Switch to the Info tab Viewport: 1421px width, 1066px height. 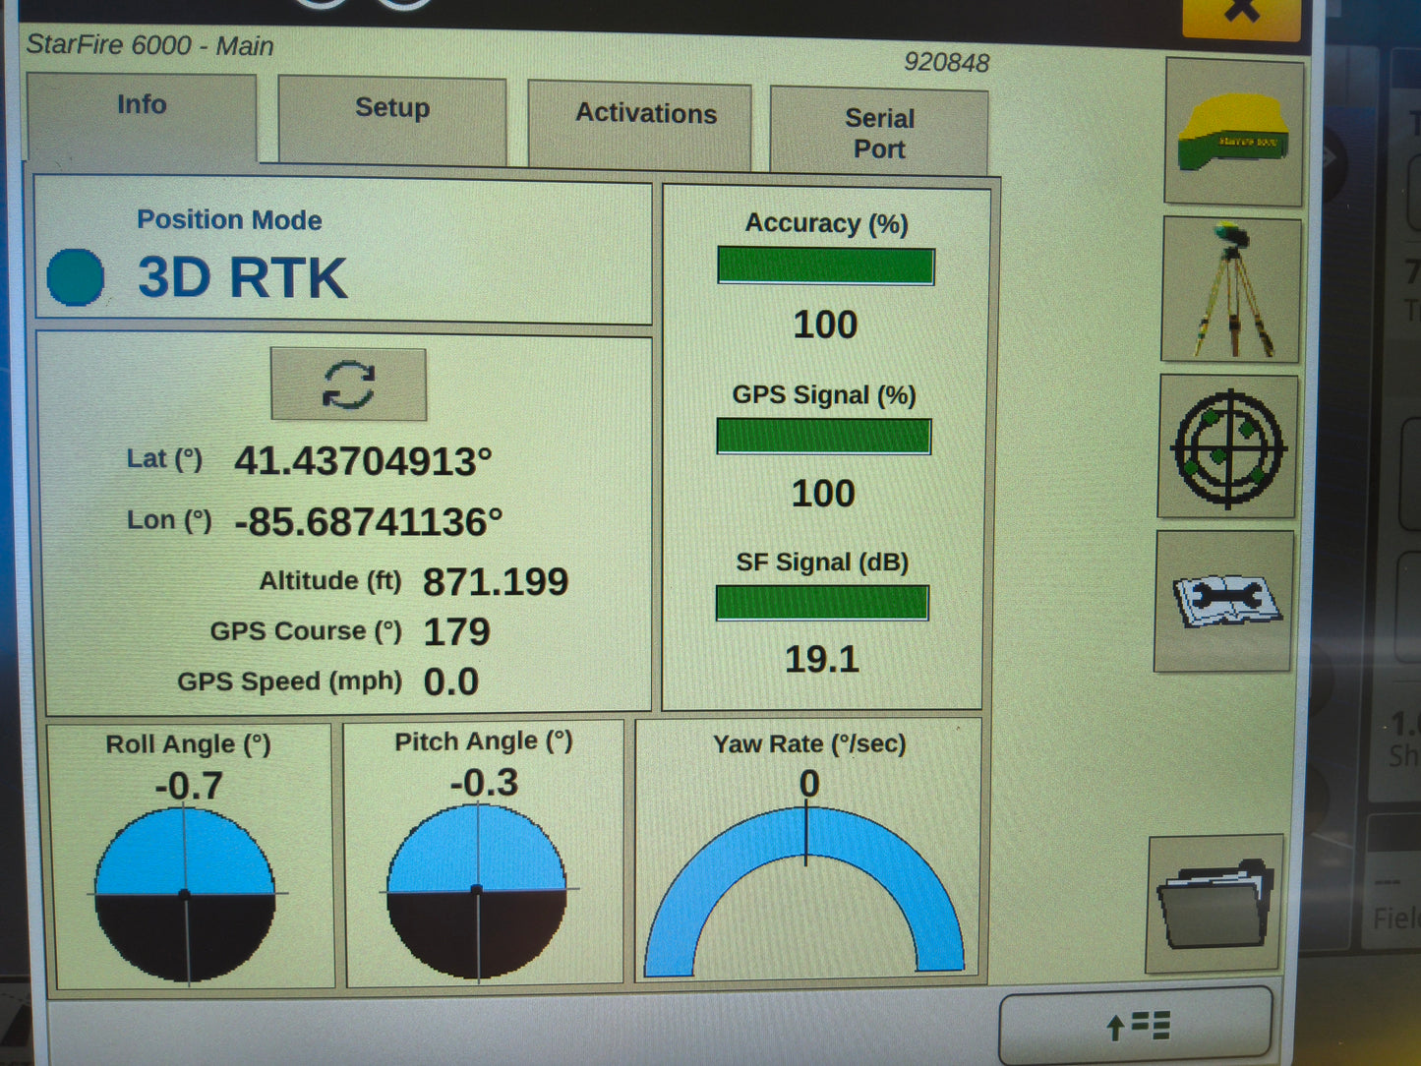click(142, 116)
